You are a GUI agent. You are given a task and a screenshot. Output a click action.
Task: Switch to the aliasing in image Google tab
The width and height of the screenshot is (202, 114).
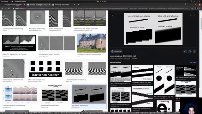pyautogui.click(x=39, y=5)
